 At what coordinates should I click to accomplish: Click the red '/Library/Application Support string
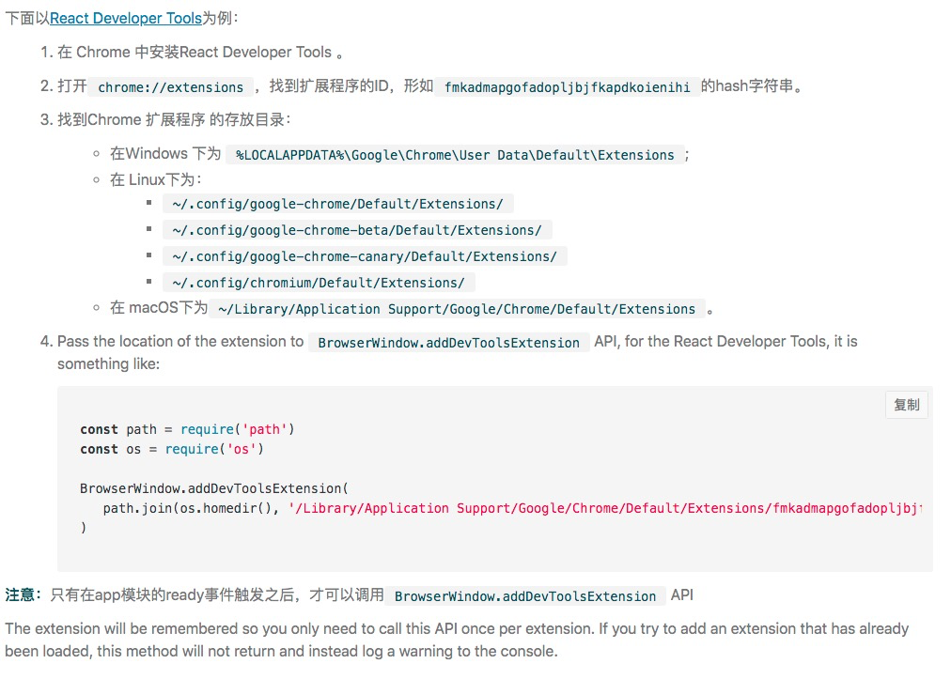tap(605, 508)
